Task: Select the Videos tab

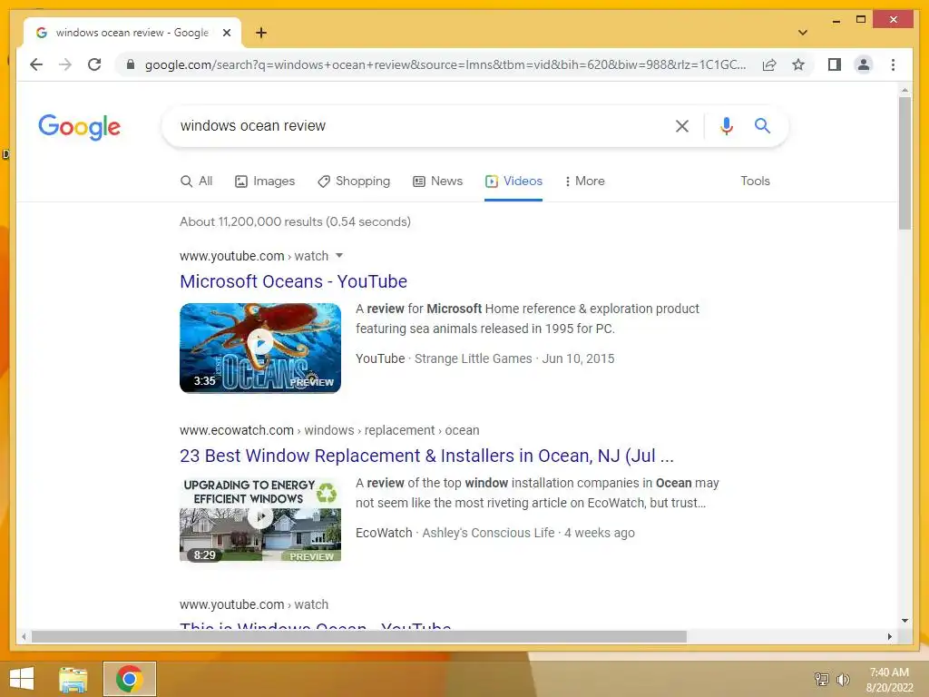Action: pyautogui.click(x=513, y=181)
